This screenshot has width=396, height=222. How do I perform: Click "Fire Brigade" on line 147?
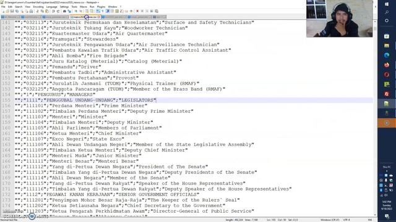pos(107,55)
